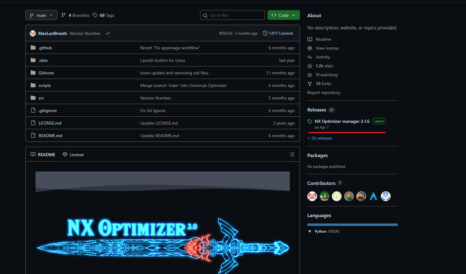
Task: Open the 4 Branches link
Action: coord(76,15)
